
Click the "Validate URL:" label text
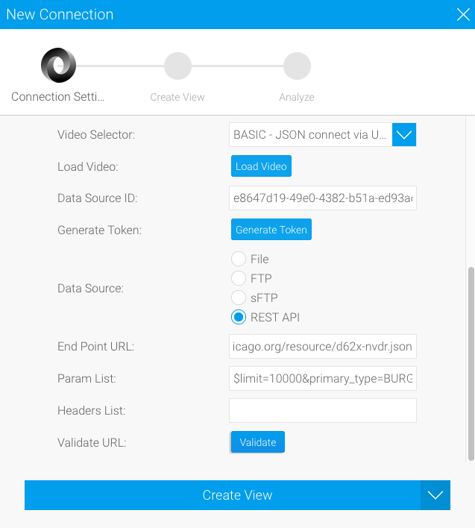coord(92,442)
